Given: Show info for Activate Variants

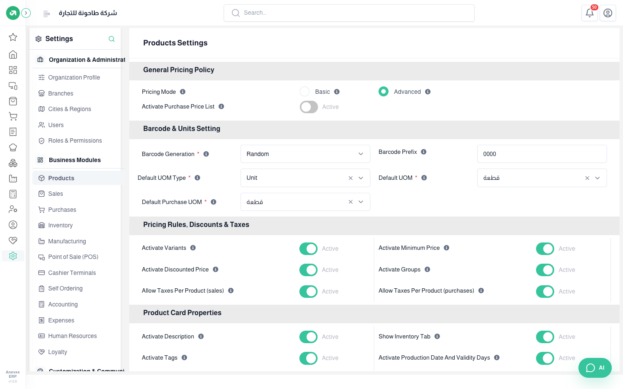Looking at the screenshot, I should pyautogui.click(x=193, y=248).
